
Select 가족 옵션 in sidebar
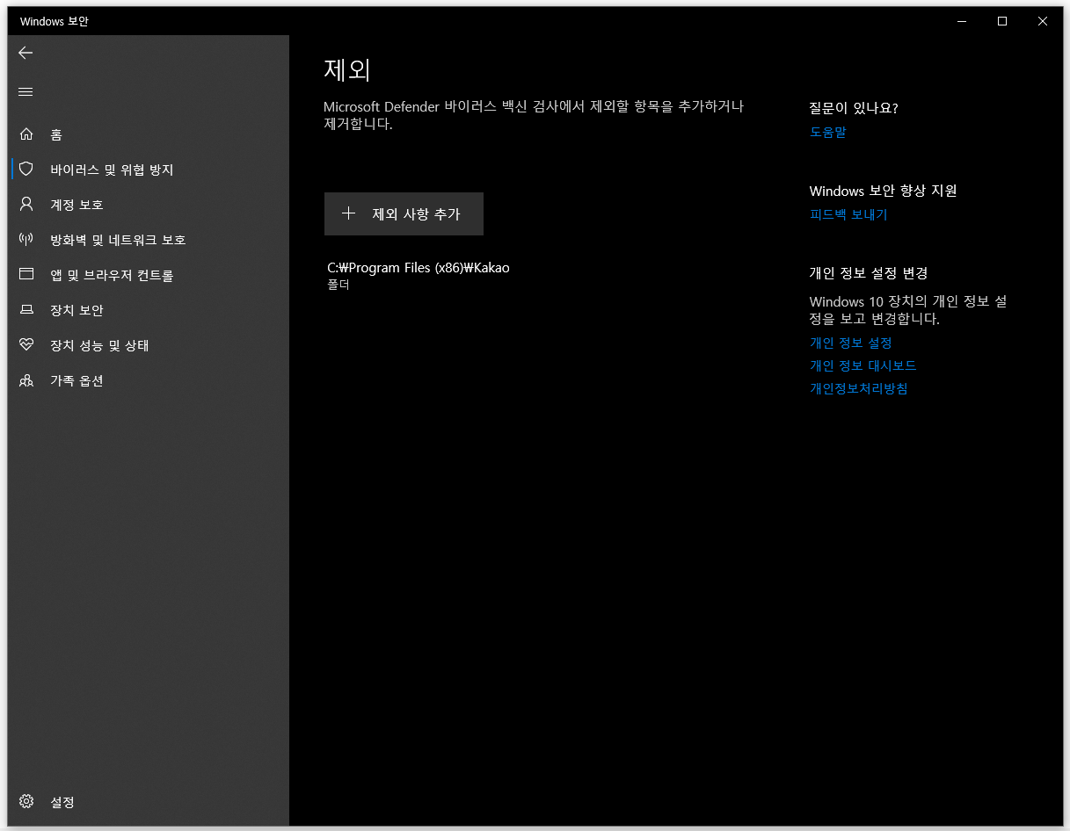[x=76, y=380]
